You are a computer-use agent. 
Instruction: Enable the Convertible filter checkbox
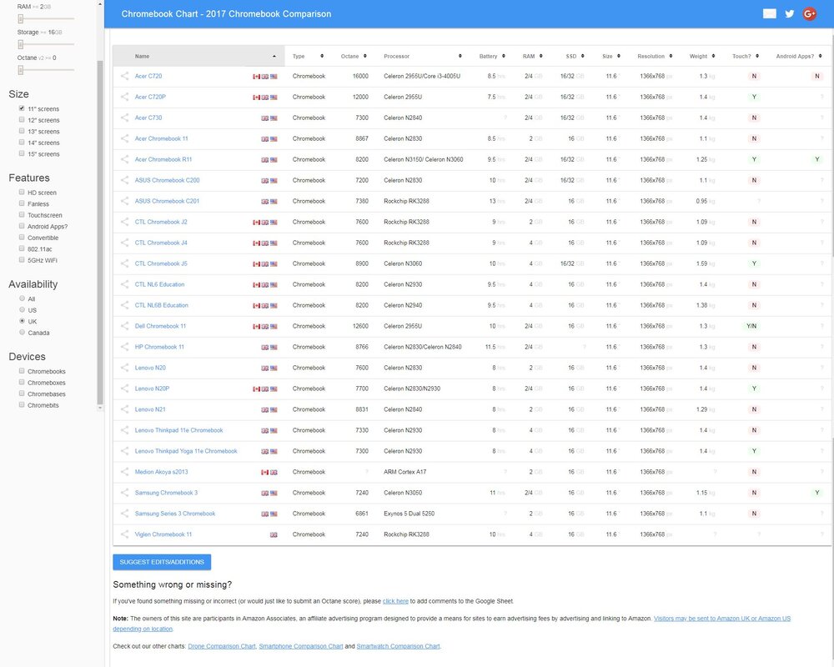coord(22,238)
